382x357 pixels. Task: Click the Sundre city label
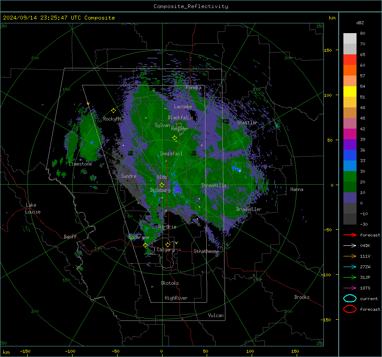129,176
